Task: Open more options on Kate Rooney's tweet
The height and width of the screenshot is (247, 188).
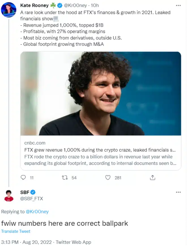Action: pos(178,5)
